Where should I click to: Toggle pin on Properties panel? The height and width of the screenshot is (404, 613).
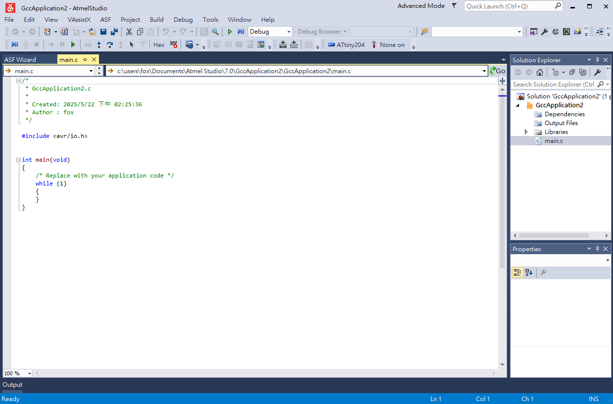[597, 249]
